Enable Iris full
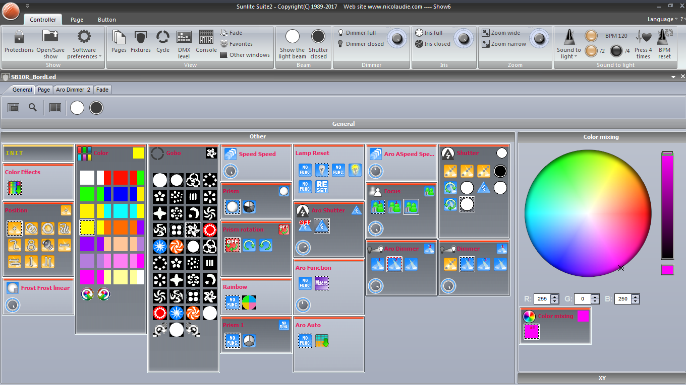The width and height of the screenshot is (686, 385). pos(429,33)
